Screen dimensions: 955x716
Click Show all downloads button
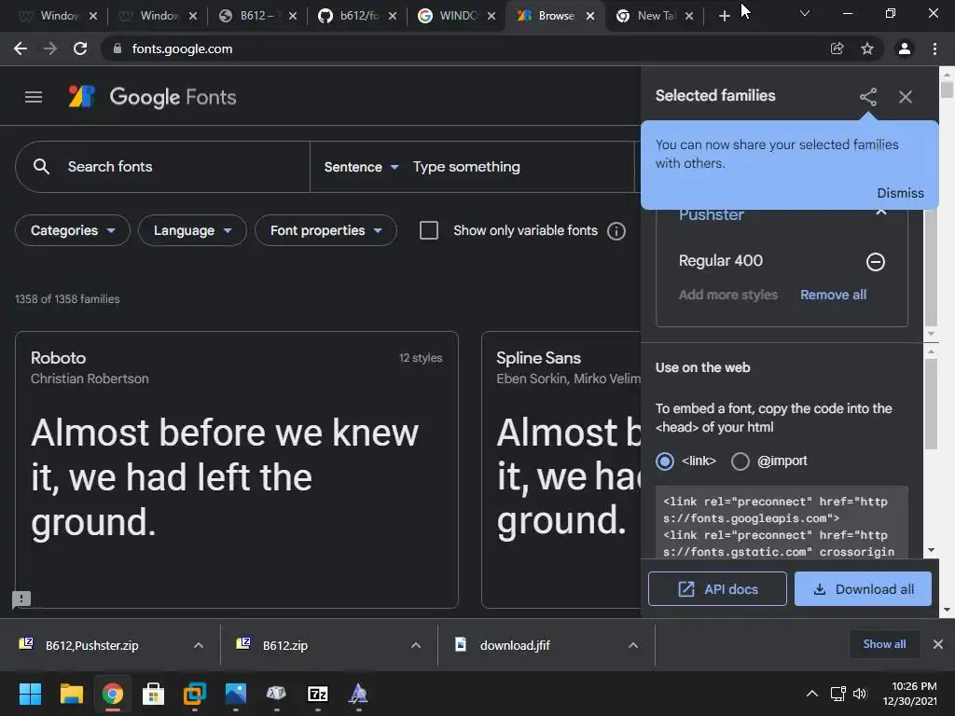pyautogui.click(x=884, y=644)
